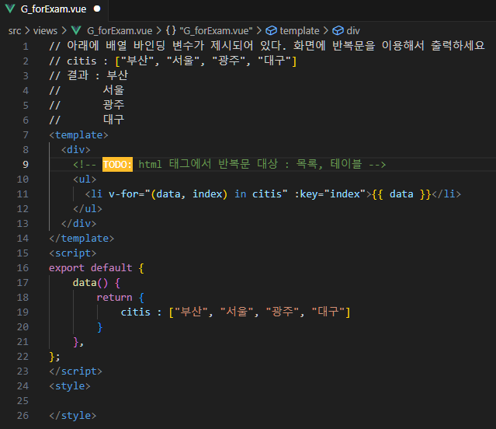
Task: Click the closing </style> tag
Action: click(73, 415)
